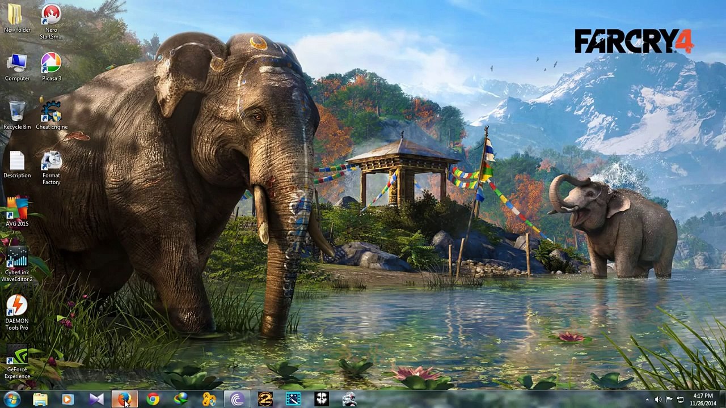Screen dimensions: 726x408
Task: Open Mozilla Firefox taskbar button
Action: pyautogui.click(x=124, y=399)
